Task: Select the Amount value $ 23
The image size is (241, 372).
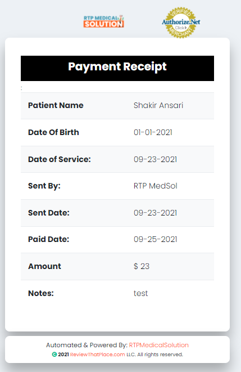Action: click(x=142, y=266)
